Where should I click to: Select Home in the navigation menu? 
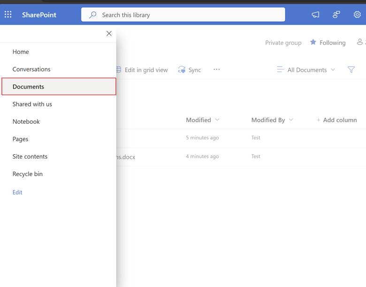[21, 52]
